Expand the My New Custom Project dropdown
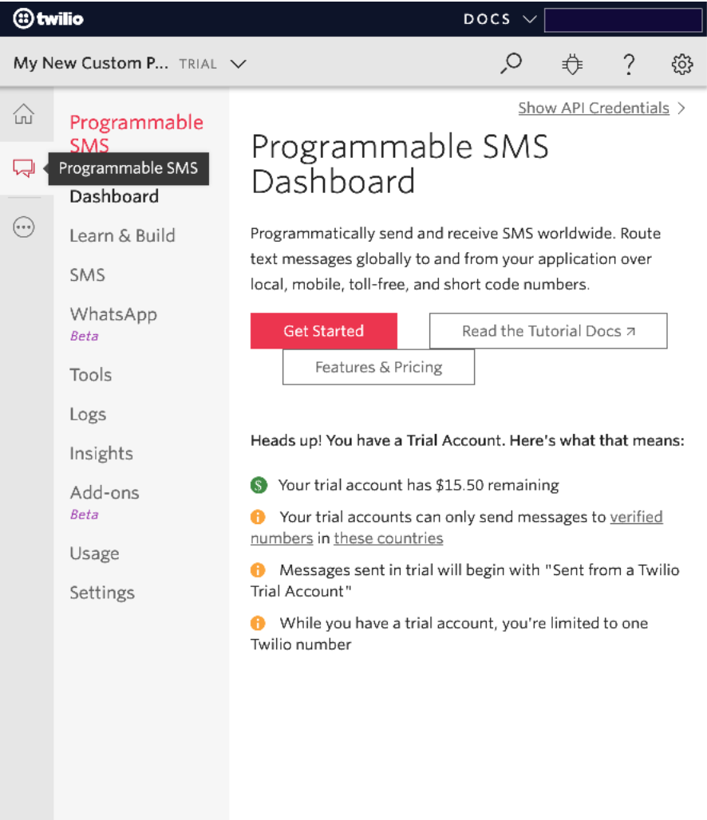This screenshot has height=820, width=707. tap(238, 63)
